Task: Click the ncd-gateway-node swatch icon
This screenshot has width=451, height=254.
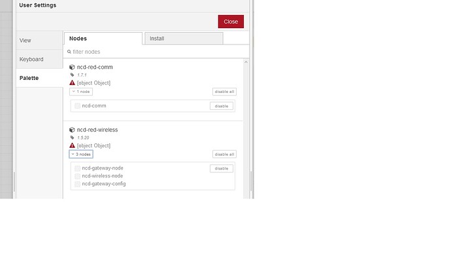Action: (x=77, y=168)
